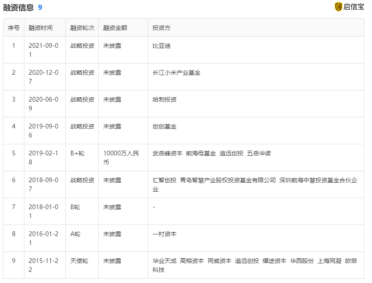
Task: Open 青岛智慧产业股权投资基金有限公司
Action: [228, 180]
